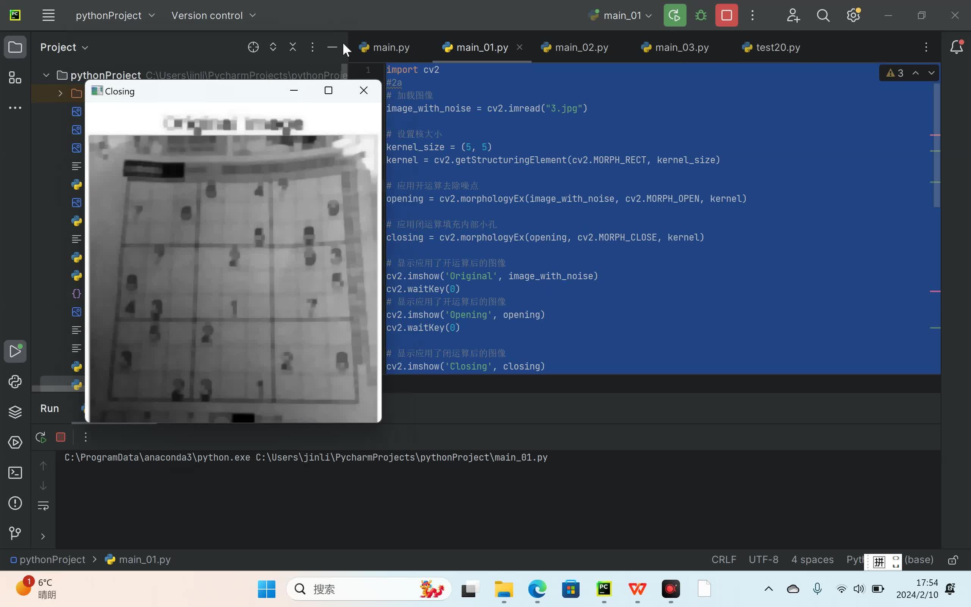Viewport: 971px width, 607px height.
Task: Open the Services tool window icon
Action: click(15, 442)
